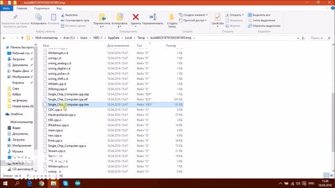
Task: Open the Файл (File) menu tab
Action: click(6, 8)
